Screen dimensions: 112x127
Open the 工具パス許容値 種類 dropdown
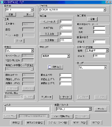click(107, 51)
